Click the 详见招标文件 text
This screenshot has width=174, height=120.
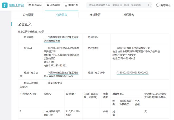(55, 83)
